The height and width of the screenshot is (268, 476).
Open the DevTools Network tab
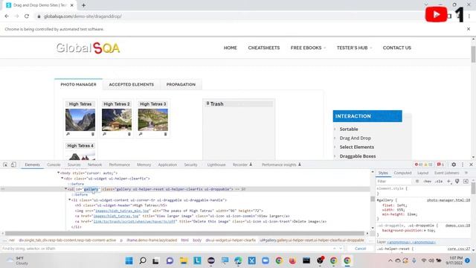tap(94, 165)
